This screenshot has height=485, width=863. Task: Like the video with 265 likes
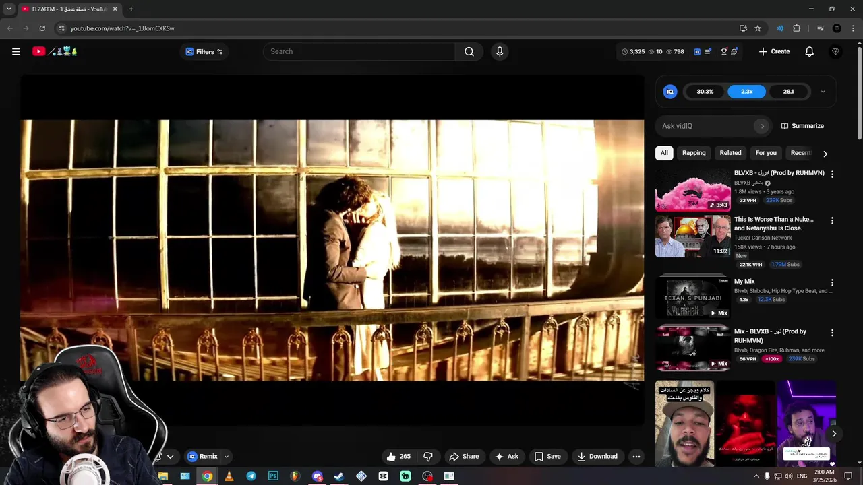tap(398, 456)
